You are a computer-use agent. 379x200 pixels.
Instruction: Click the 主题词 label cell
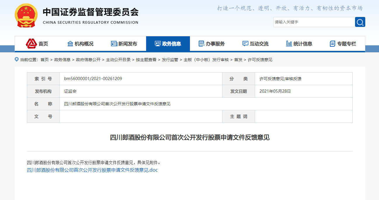[x=238, y=116]
